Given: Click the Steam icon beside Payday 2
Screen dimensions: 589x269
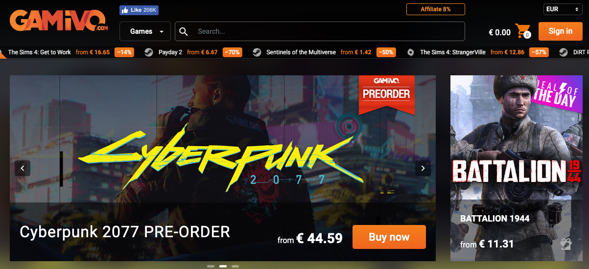Looking at the screenshot, I should [149, 52].
